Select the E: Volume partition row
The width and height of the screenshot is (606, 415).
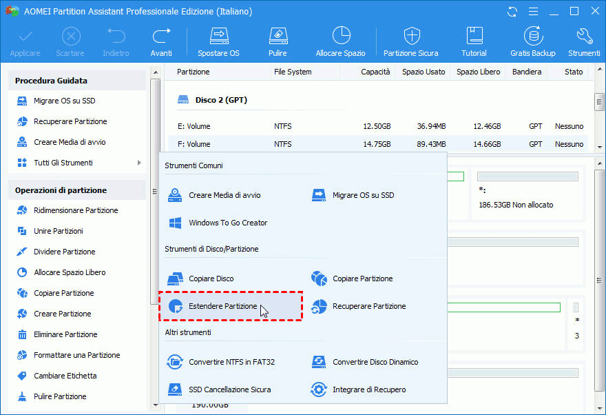[194, 126]
